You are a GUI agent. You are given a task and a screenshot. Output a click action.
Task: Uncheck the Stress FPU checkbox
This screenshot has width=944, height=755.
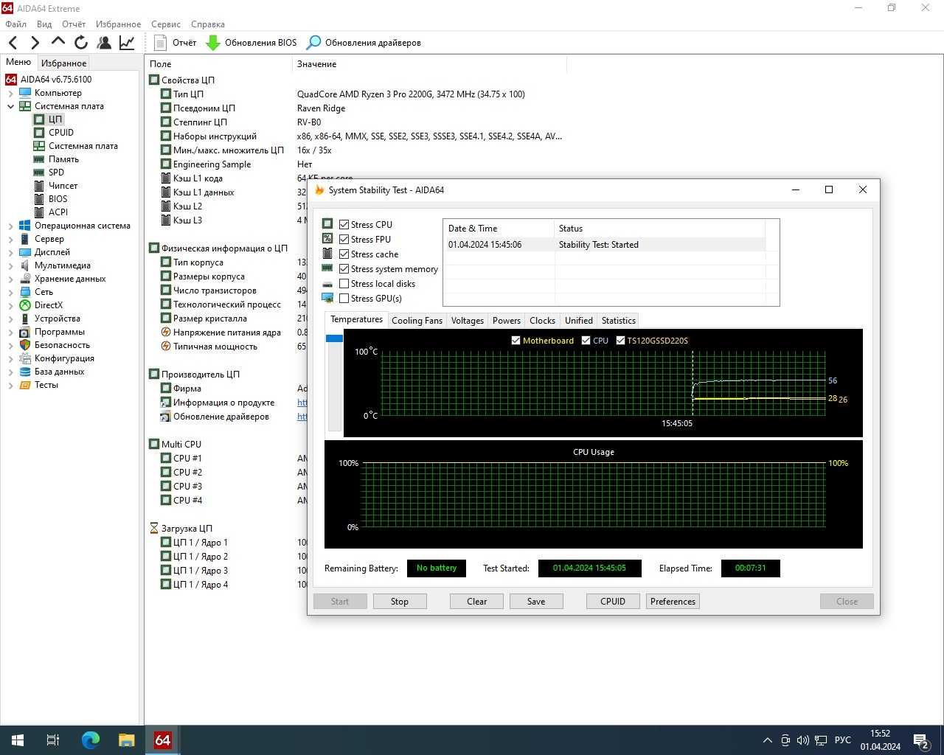(344, 240)
